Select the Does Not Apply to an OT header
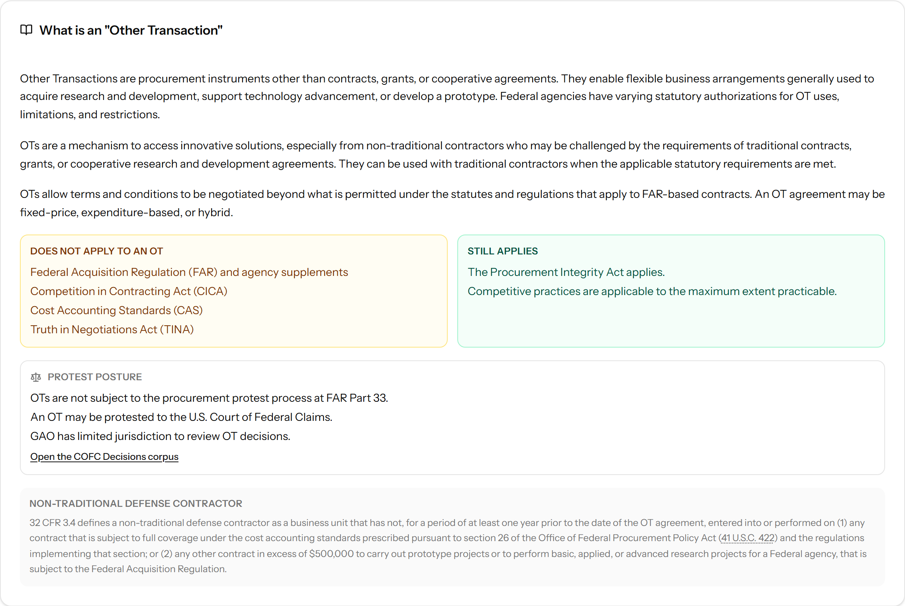905x606 pixels. [97, 251]
